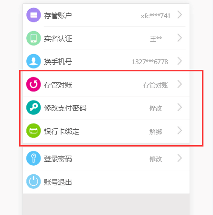Open the 存管账户 row chevron

(x=180, y=15)
